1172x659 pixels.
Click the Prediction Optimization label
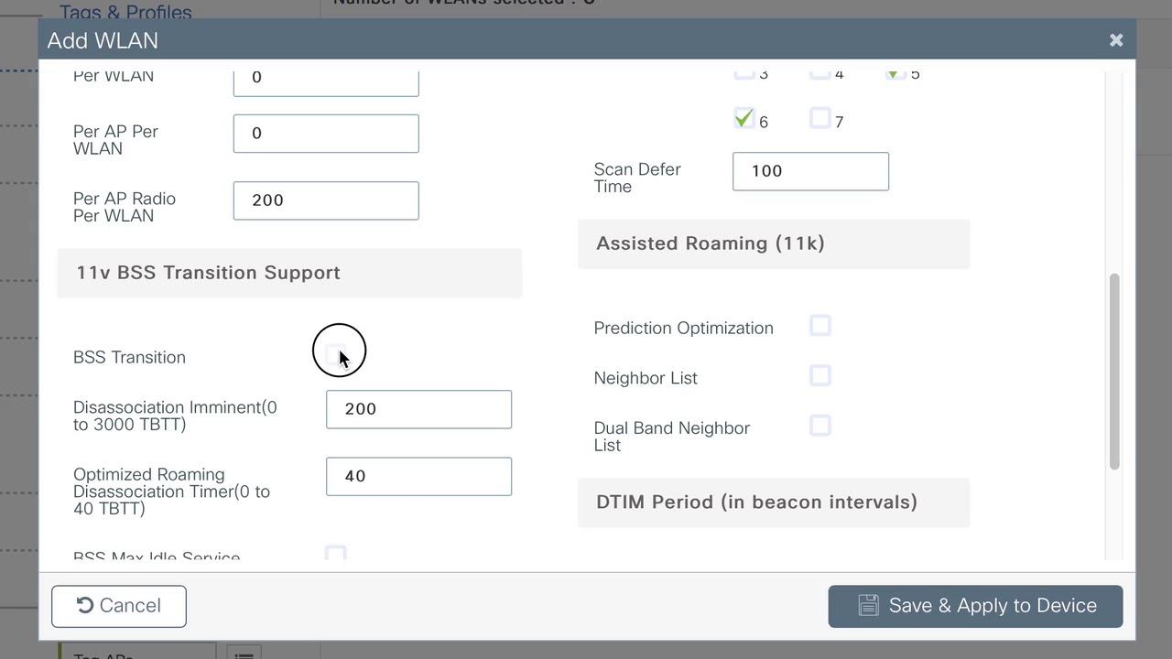tap(683, 328)
